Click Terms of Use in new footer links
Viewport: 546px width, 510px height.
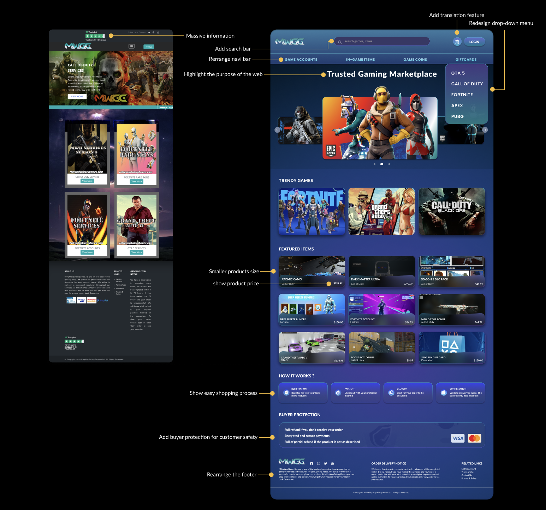point(468,472)
